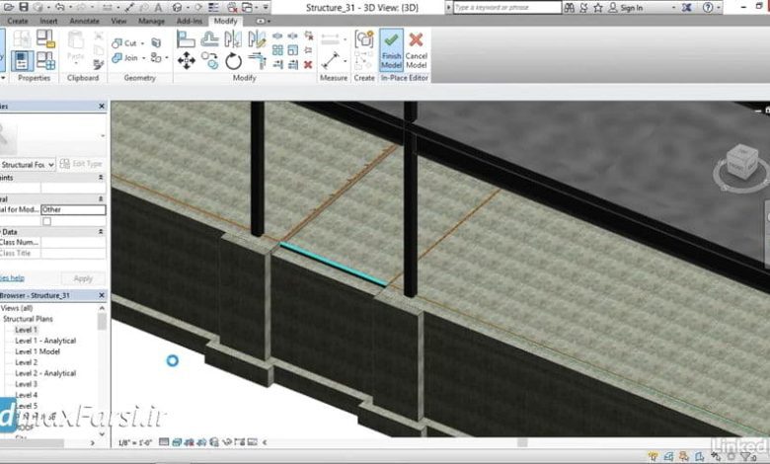Open the Create ribbon tab
Viewport: 770px width, 464px height.
[x=18, y=21]
